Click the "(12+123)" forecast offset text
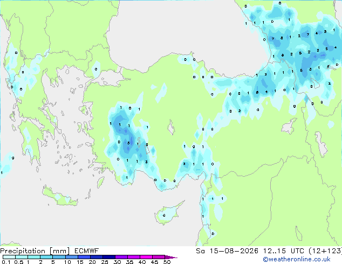The width and height of the screenshot is (342, 264). pos(325,251)
